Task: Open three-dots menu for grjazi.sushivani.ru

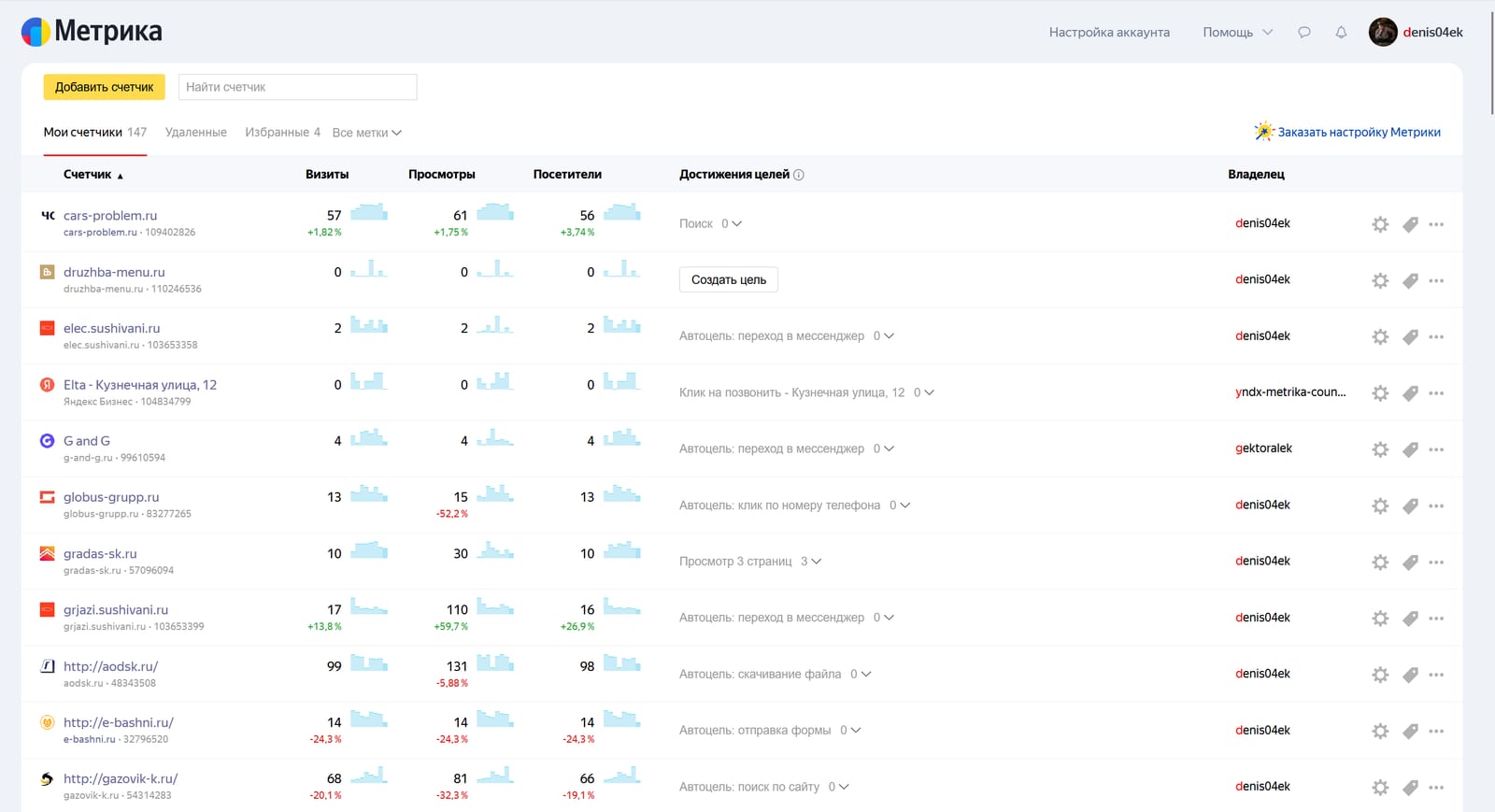Action: coord(1437,619)
